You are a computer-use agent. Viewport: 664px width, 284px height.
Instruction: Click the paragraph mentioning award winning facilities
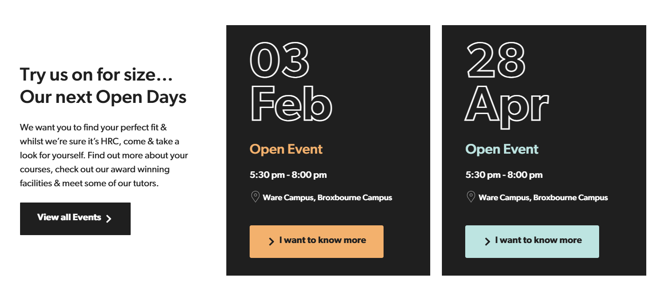104,155
